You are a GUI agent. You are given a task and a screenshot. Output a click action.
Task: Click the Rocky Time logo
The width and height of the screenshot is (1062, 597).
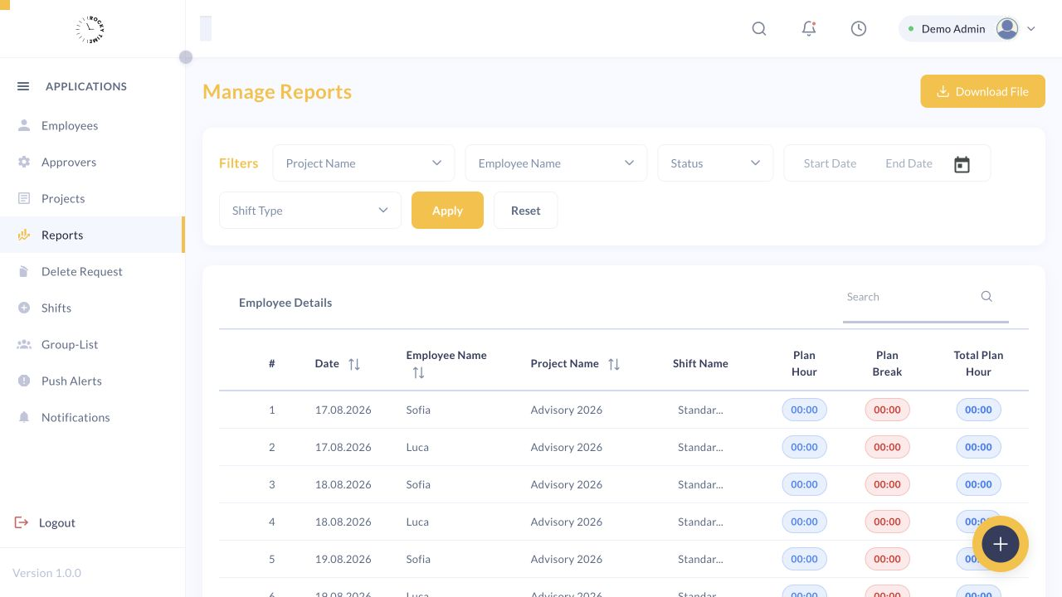pyautogui.click(x=90, y=30)
